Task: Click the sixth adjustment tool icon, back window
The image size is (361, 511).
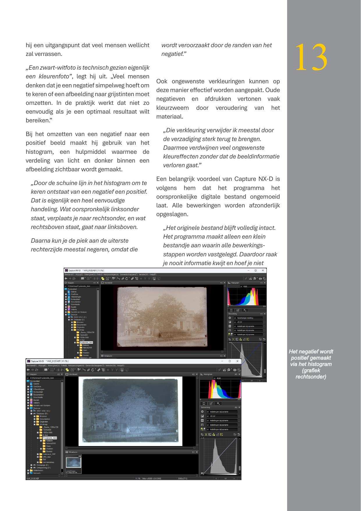Action: [248, 339]
